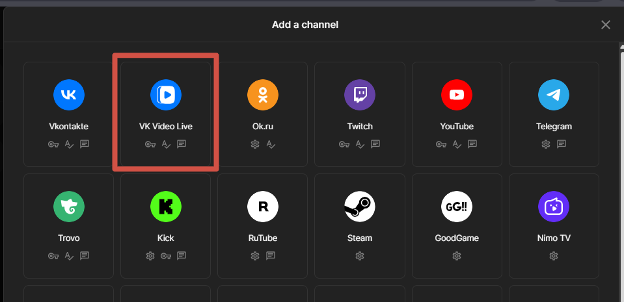This screenshot has width=624, height=302.
Task: Click the key icon under Trovo
Action: (53, 256)
